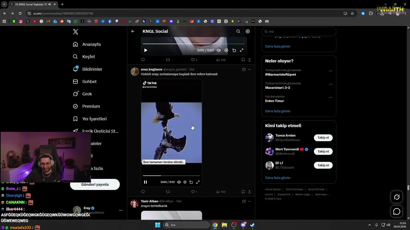This screenshot has height=230, width=410.
Task: Bookmark the top post
Action: click(243, 60)
